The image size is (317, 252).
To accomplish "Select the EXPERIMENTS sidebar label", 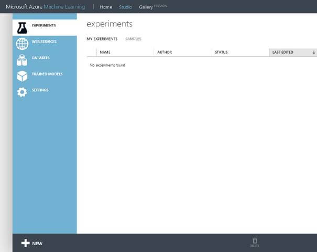I will pyautogui.click(x=43, y=25).
